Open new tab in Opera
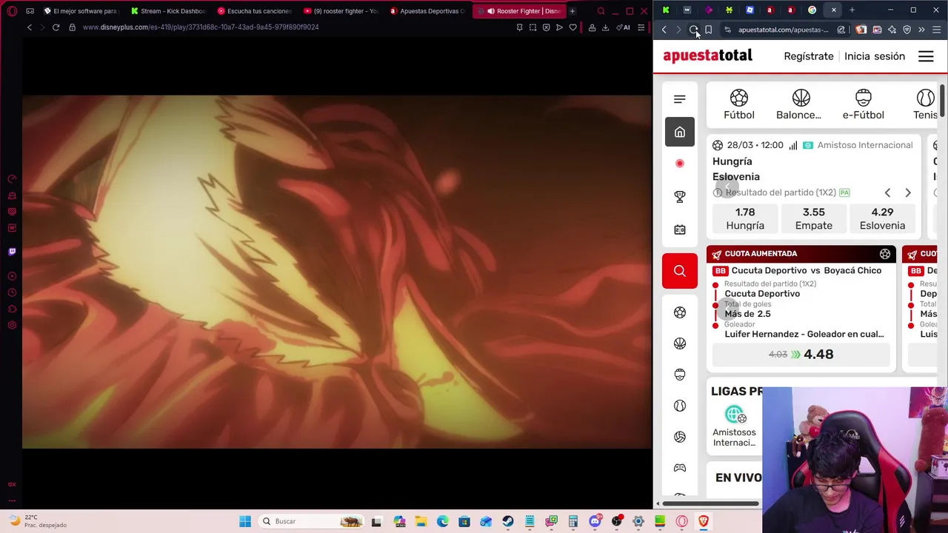 click(x=572, y=11)
